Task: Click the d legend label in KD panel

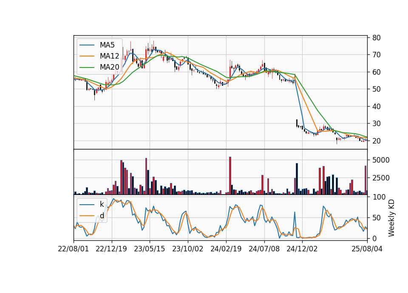Action: click(x=102, y=216)
